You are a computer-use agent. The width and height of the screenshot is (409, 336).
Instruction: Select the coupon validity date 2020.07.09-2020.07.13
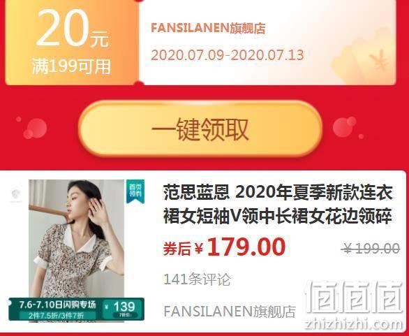pos(228,55)
